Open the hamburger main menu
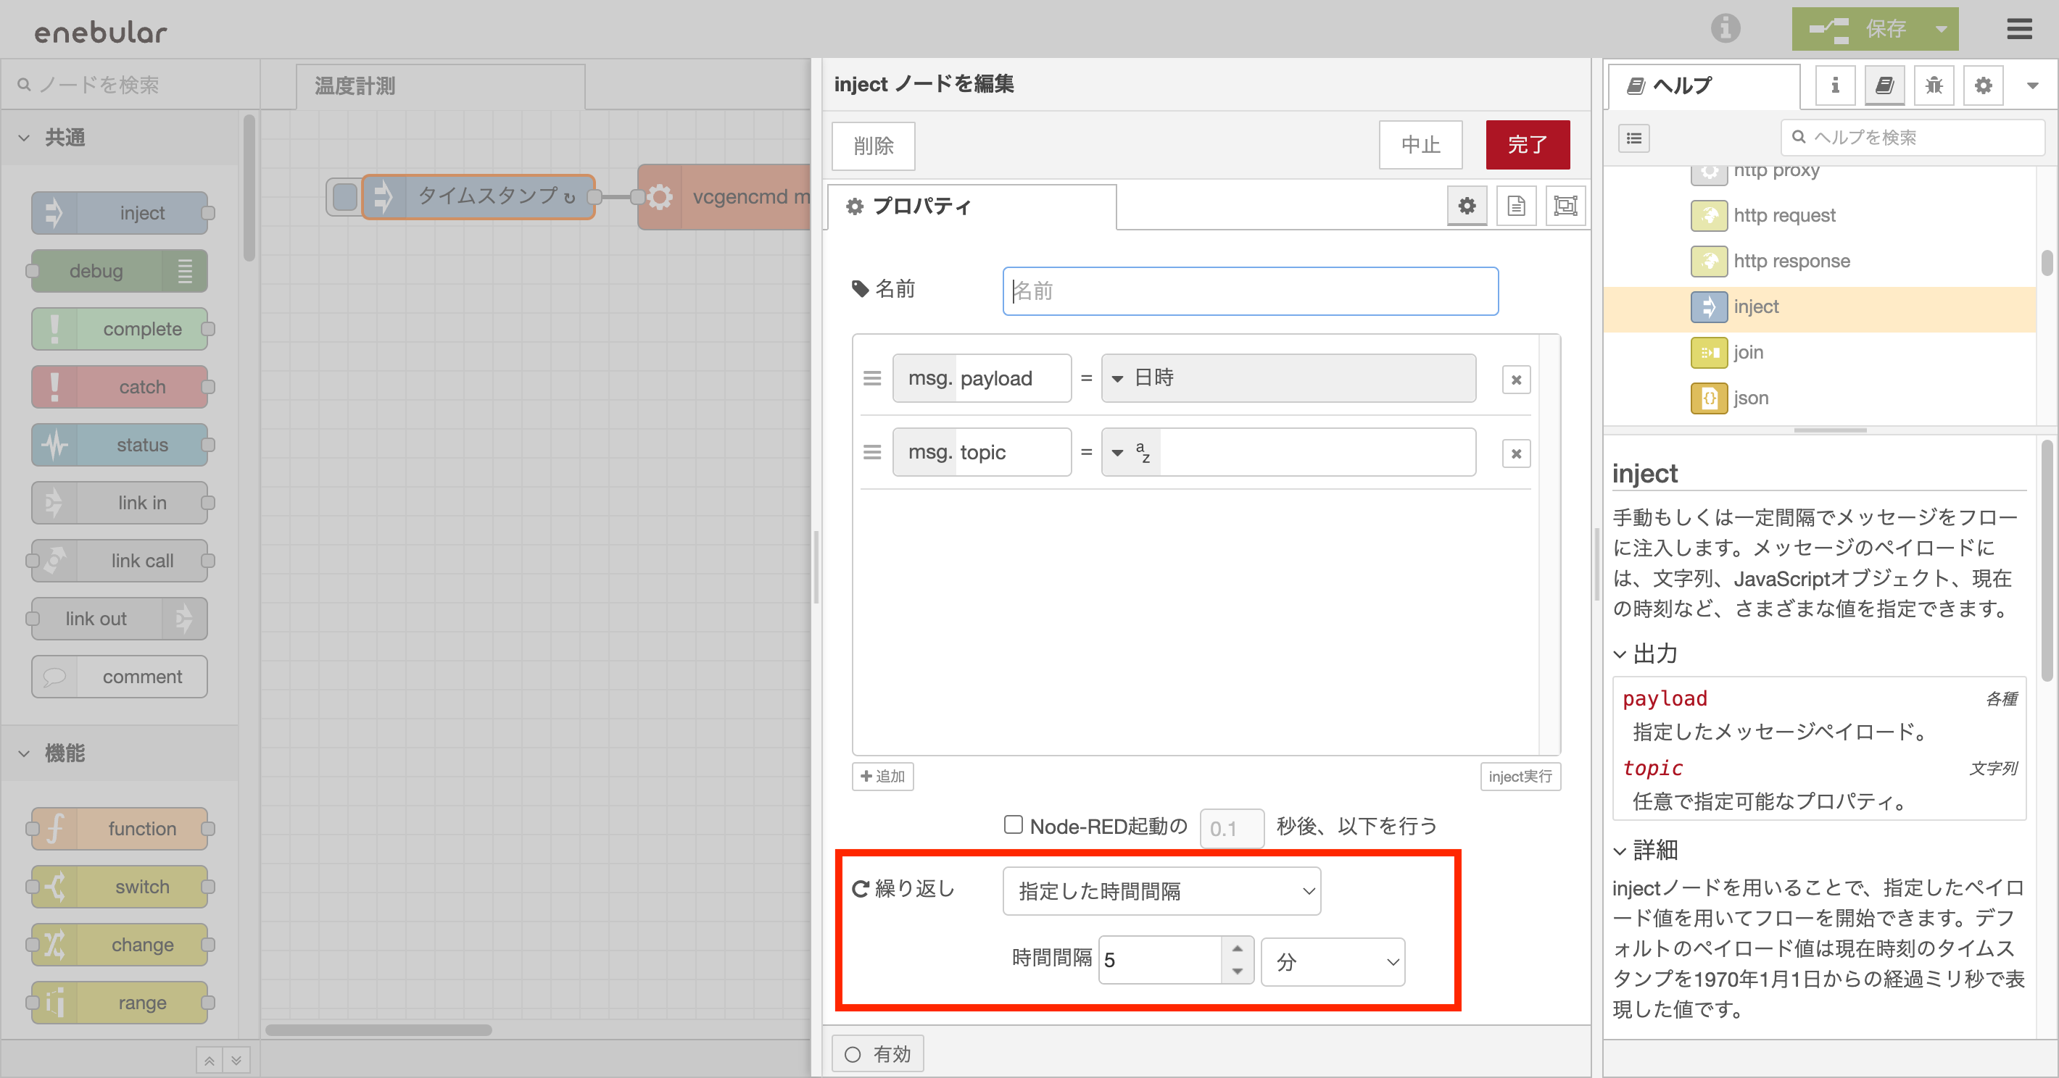 (x=2019, y=29)
